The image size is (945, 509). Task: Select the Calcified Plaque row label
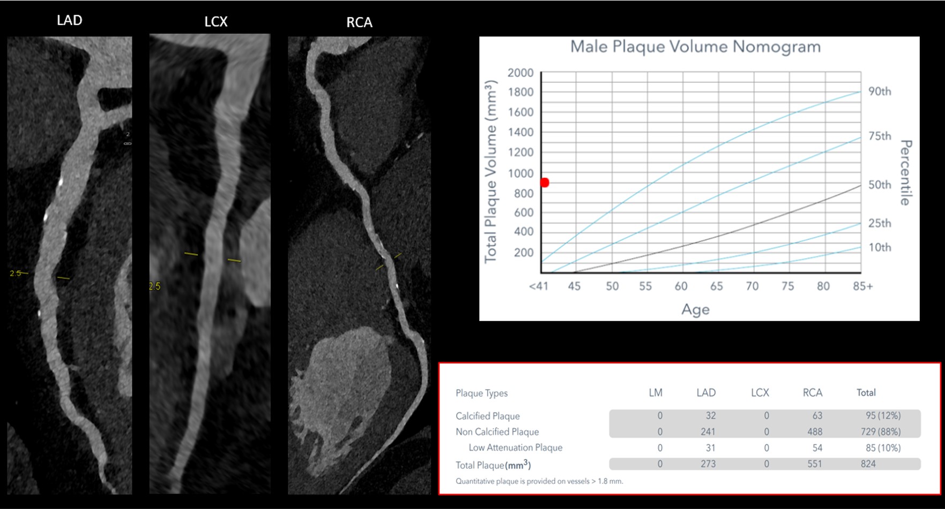tap(487, 416)
